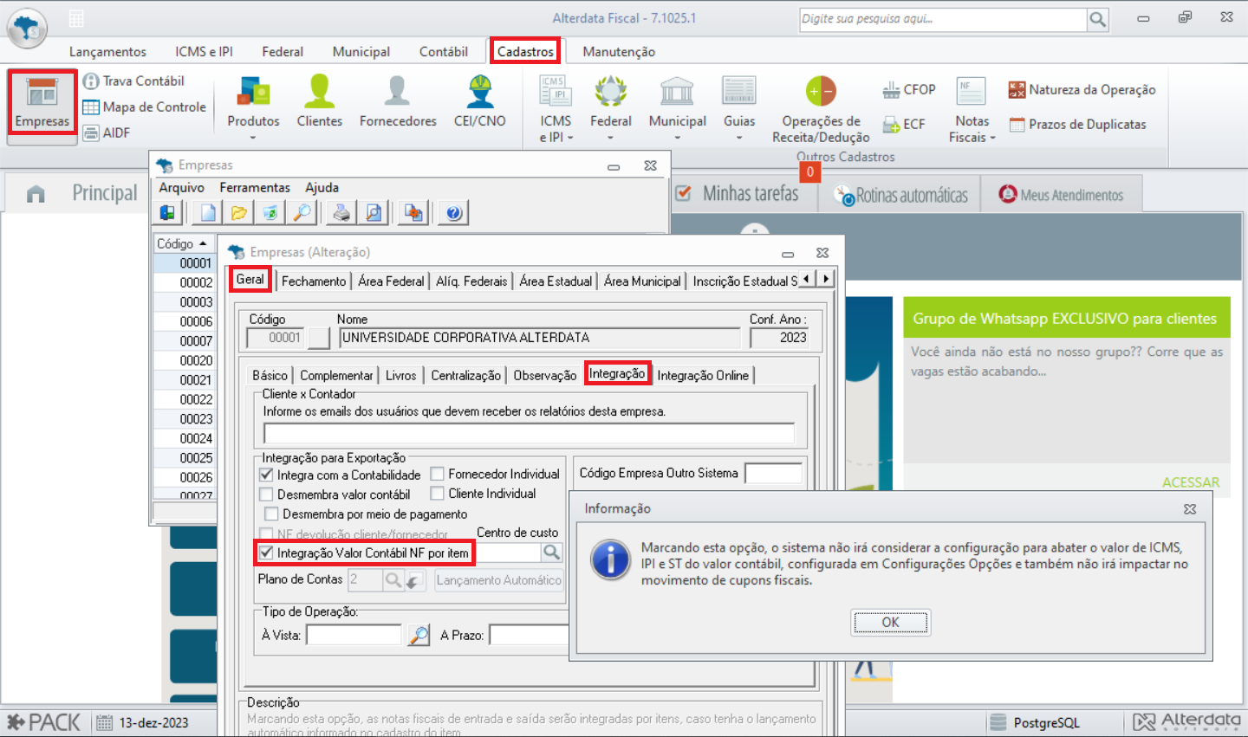Check Cliente Individual

[x=438, y=494]
